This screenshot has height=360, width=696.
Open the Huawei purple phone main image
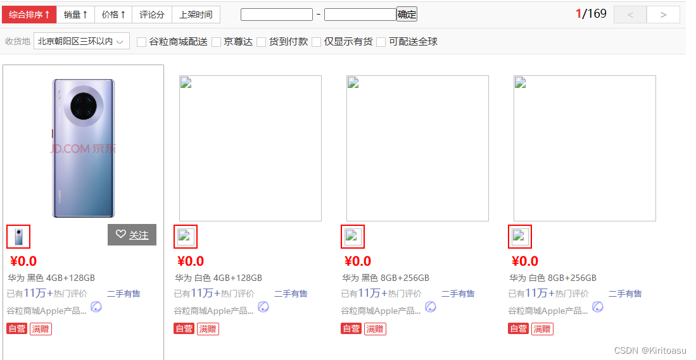(x=84, y=148)
